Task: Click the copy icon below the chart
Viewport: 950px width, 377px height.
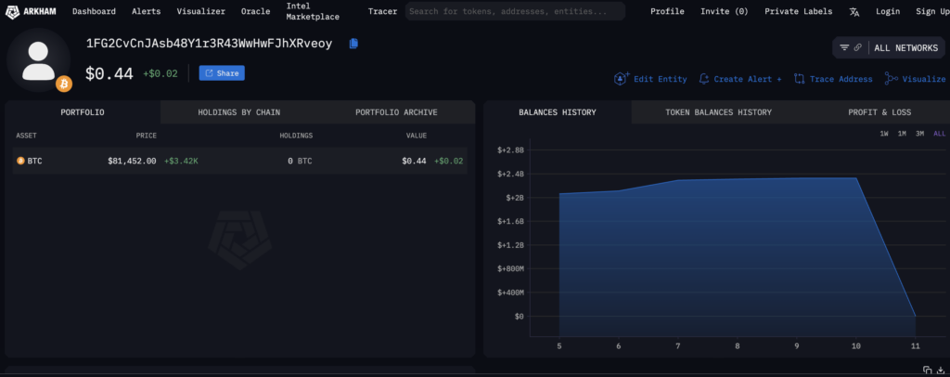Action: (927, 370)
